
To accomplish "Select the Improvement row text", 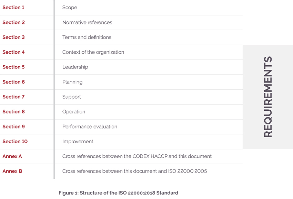I will tap(78, 141).
